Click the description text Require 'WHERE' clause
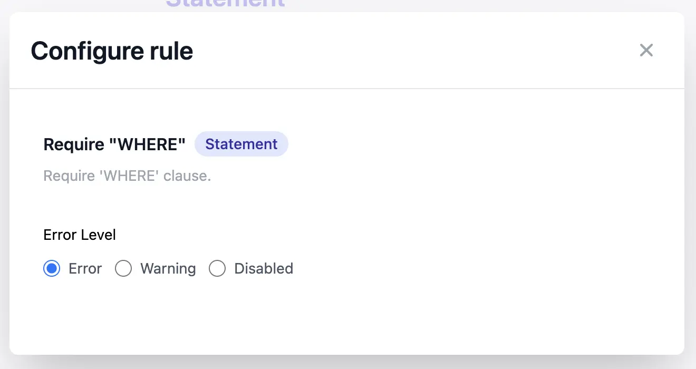 coord(127,176)
